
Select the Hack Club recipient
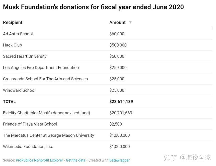12,45
